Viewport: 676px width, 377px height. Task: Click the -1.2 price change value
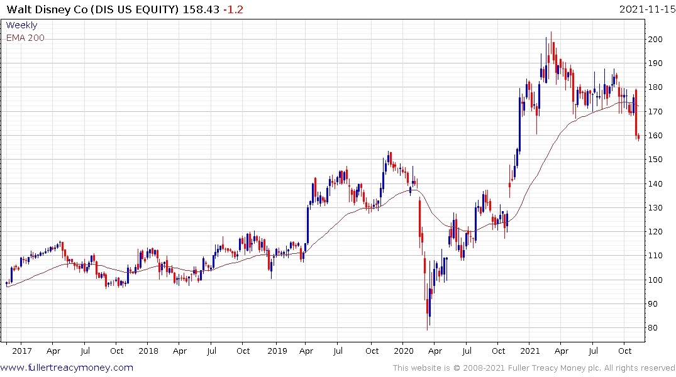point(233,9)
